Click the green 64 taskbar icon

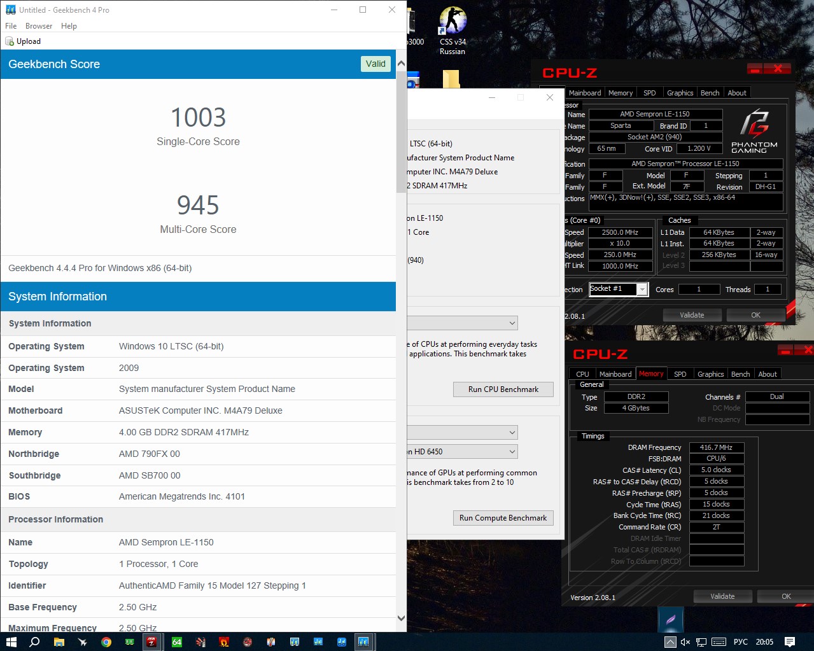177,641
